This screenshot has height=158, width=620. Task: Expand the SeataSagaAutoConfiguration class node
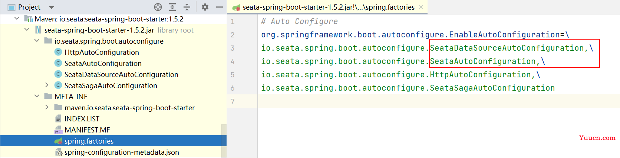click(47, 85)
